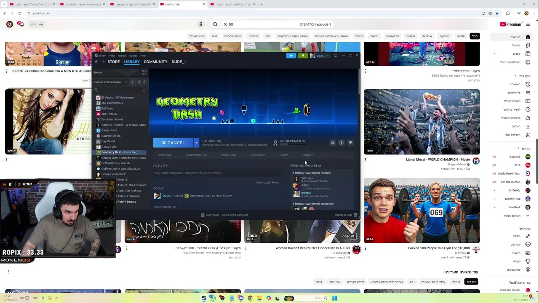Open Friends menu in Steam
Image resolution: width=539 pixels, height=303 pixels.
[x=122, y=56]
